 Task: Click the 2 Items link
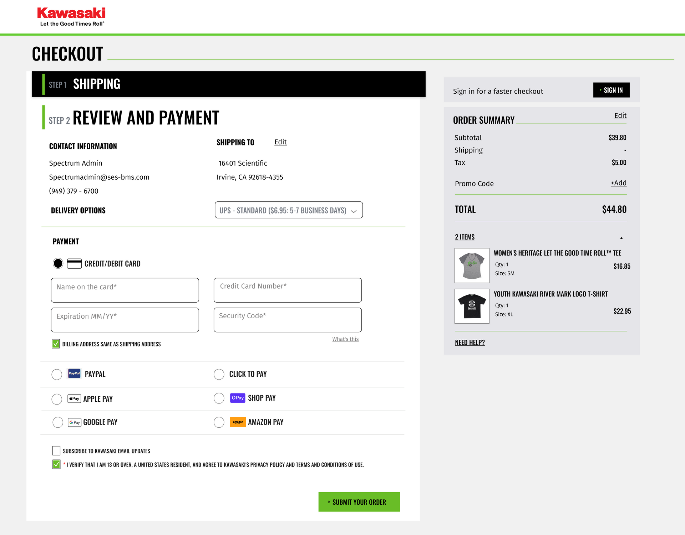pos(465,237)
